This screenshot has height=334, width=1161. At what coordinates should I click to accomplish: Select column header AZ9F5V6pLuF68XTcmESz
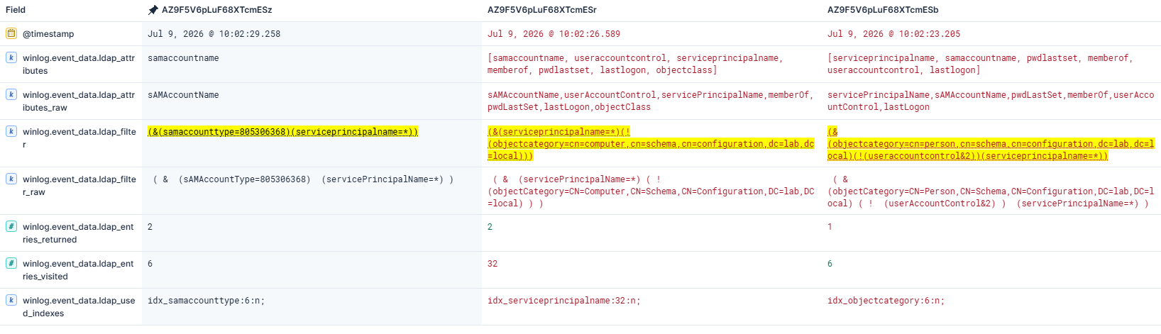(216, 10)
